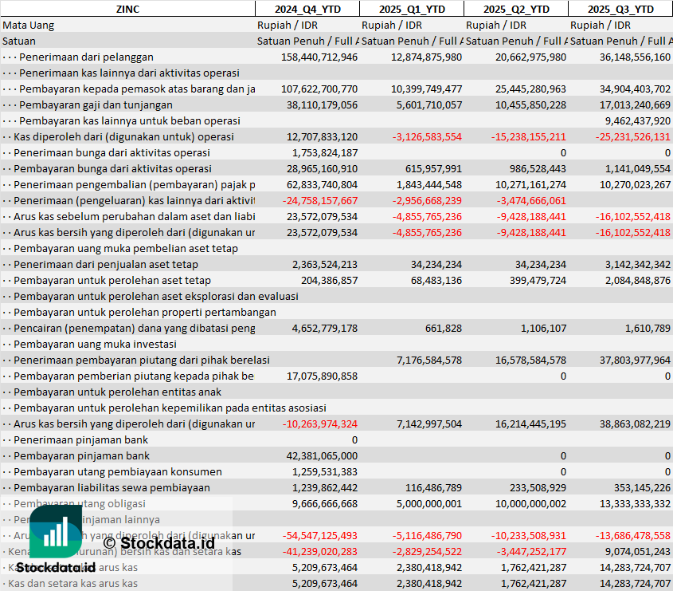Viewport: 673px width, 591px height.
Task: Click the Penerimaan pinjaman bank label
Action: coord(80,439)
